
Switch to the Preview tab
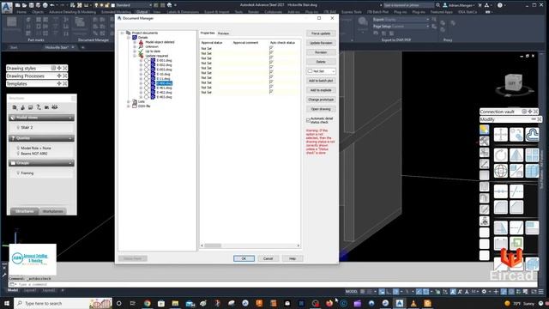click(223, 33)
